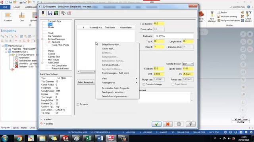Click the Windows Start button
Viewport: 254px width, 142px height.
click(x=5, y=138)
